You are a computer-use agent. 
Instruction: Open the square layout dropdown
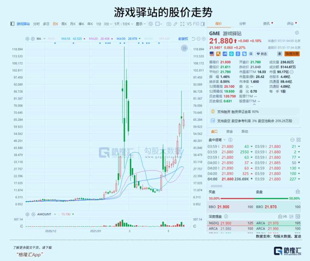(x=159, y=24)
